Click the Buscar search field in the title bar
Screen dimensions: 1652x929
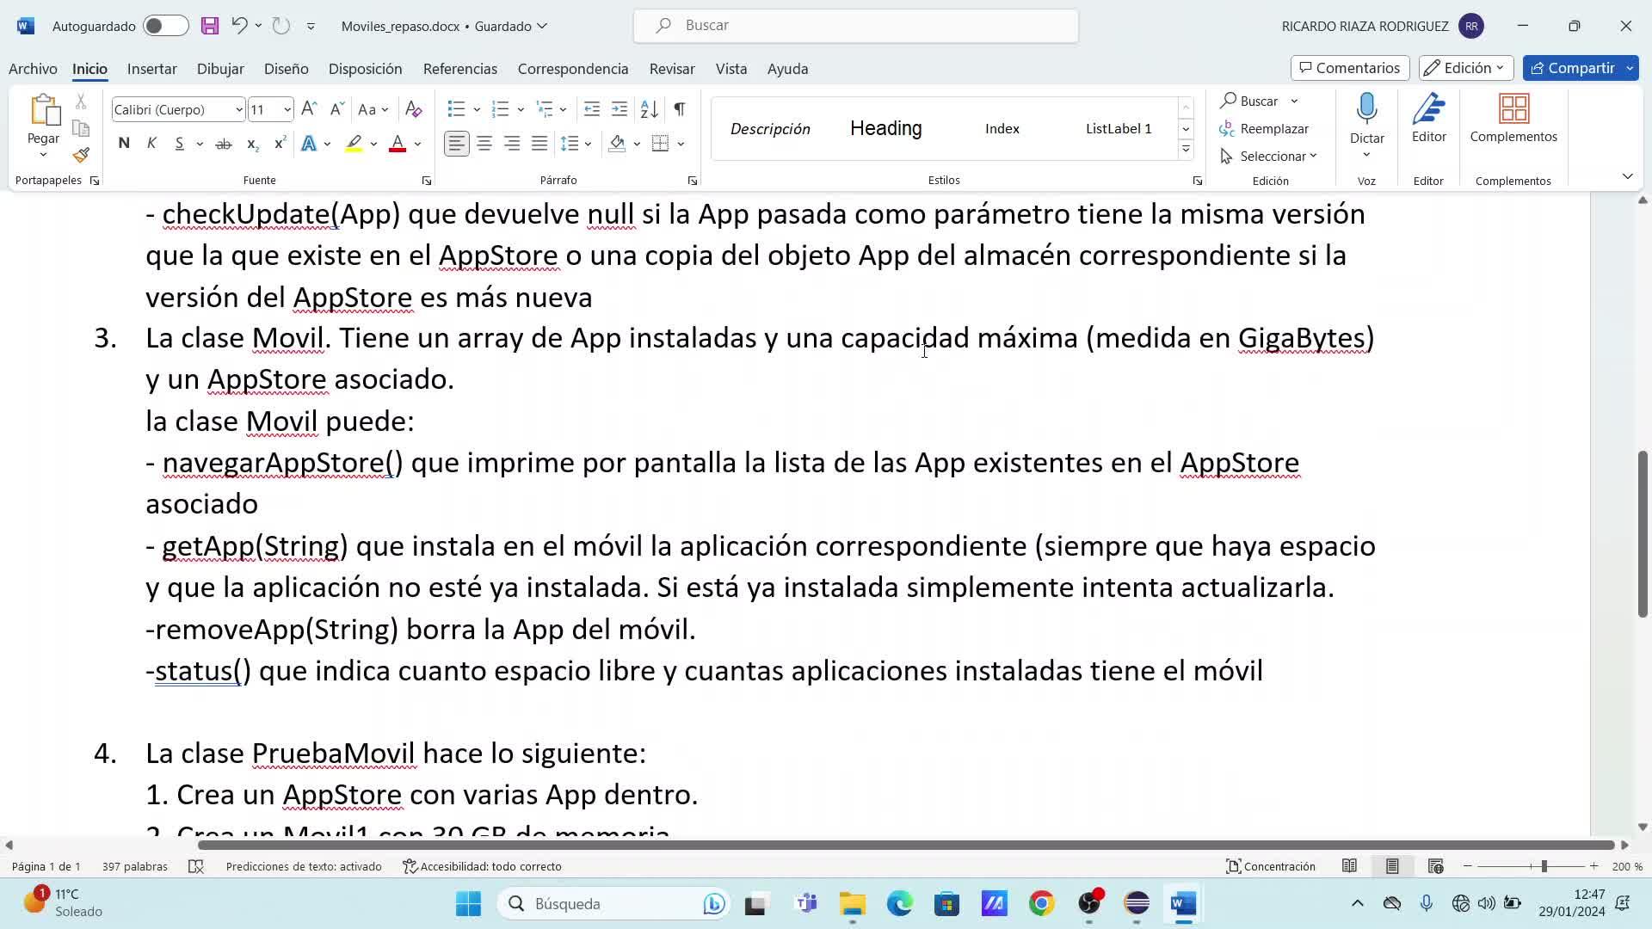(856, 26)
